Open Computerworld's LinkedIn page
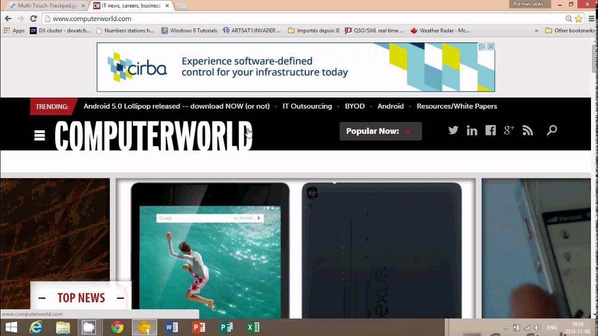This screenshot has height=336, width=598. click(x=472, y=131)
